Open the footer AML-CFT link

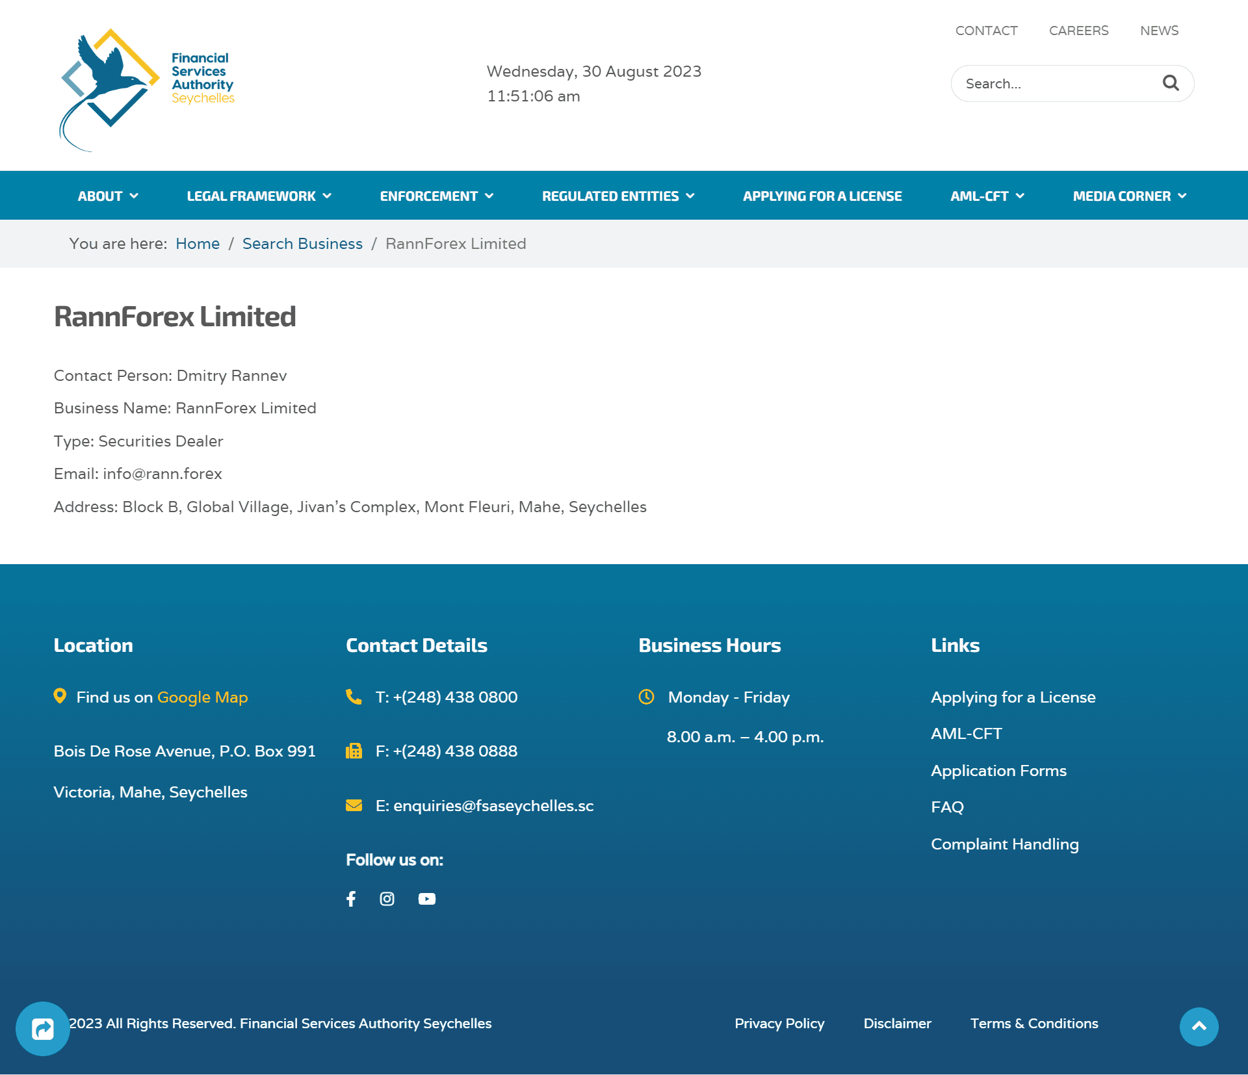pos(966,734)
